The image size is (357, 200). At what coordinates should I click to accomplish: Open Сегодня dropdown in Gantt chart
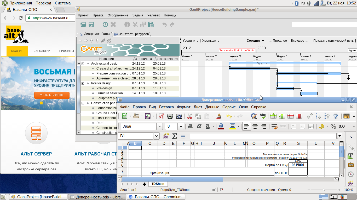(263, 41)
